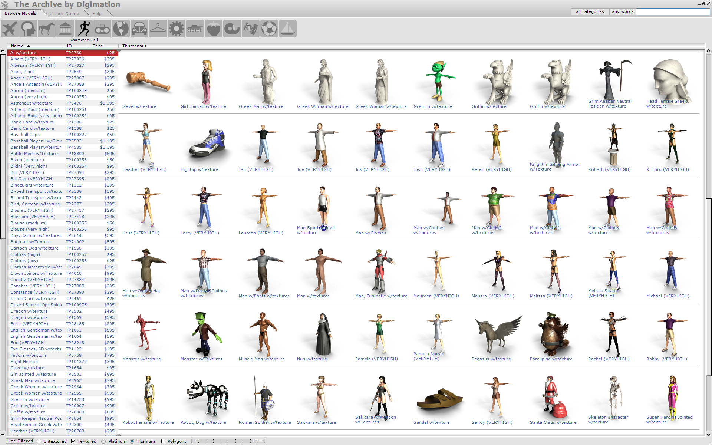Select the Battle Mech w/Textures row

tap(63, 154)
